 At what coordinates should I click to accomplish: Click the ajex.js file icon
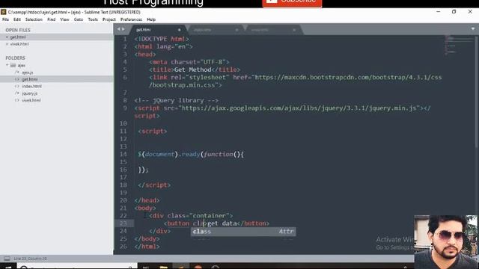(17, 72)
